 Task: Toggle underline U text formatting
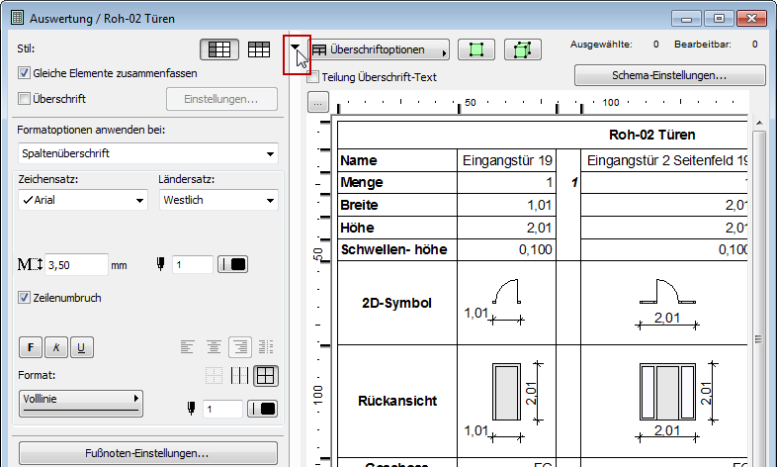[80, 347]
